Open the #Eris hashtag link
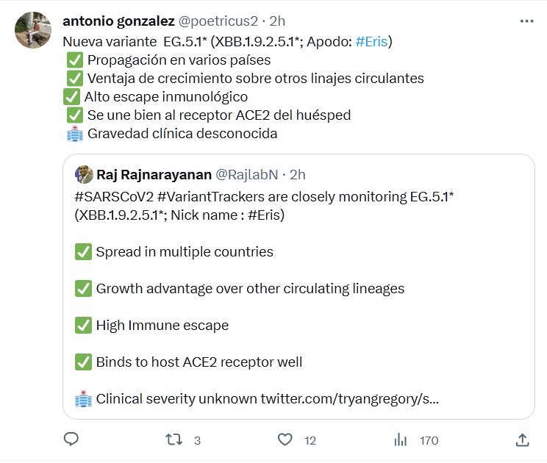This screenshot has width=547, height=463. coord(371,41)
